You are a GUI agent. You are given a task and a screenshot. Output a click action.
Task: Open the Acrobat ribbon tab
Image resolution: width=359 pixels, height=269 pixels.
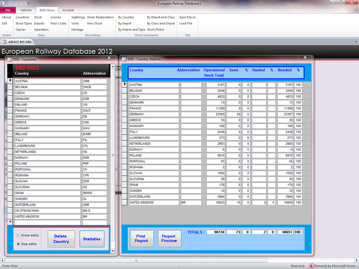tap(68, 10)
